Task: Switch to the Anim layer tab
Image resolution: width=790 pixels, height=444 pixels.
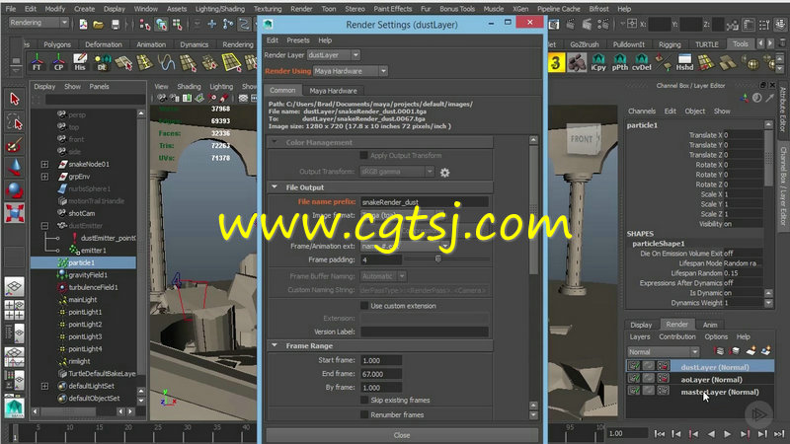Action: click(710, 325)
